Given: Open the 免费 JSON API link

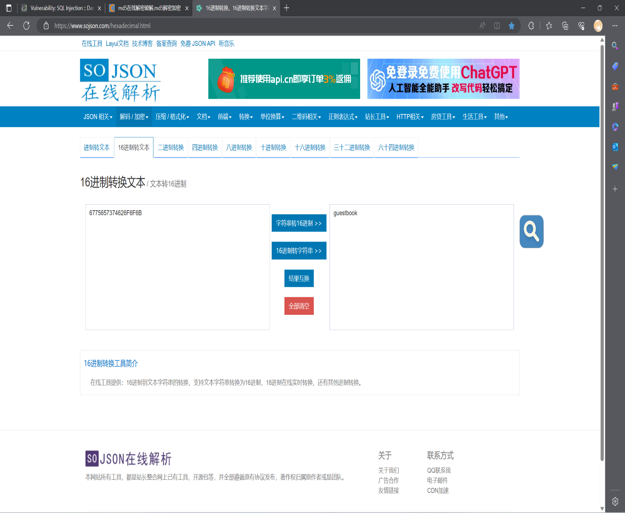Looking at the screenshot, I should pyautogui.click(x=198, y=43).
